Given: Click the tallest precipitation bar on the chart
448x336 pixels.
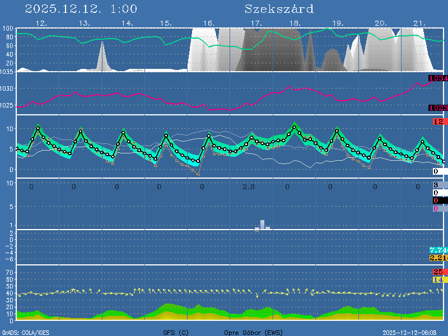Looking at the screenshot, I should (262, 225).
